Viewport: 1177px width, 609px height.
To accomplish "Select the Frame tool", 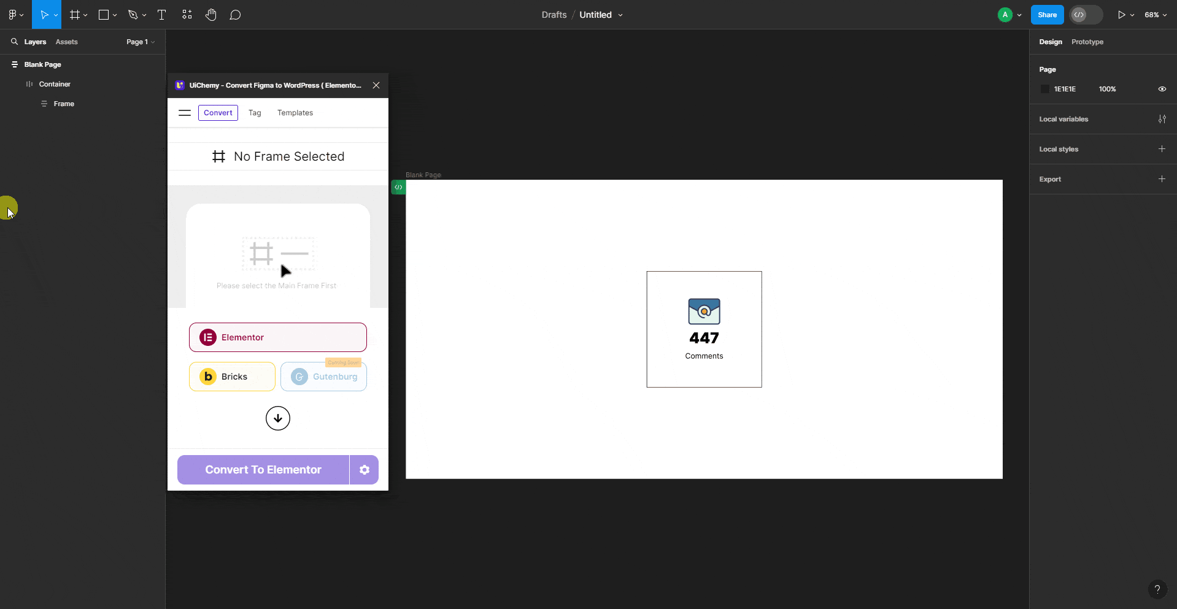I will click(x=74, y=15).
